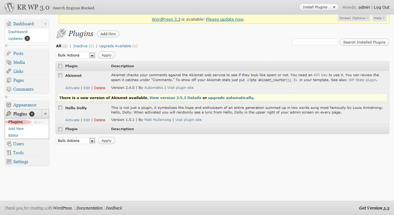Open the Comments menu

click(x=23, y=89)
